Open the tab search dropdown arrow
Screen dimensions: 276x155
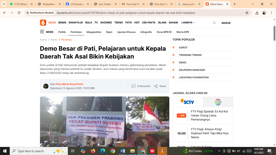4,4
